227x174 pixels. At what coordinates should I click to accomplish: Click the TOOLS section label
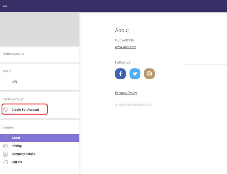pos(7,71)
